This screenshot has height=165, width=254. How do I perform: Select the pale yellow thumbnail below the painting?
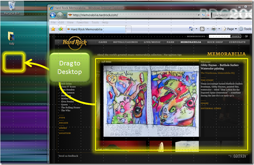[187, 146]
